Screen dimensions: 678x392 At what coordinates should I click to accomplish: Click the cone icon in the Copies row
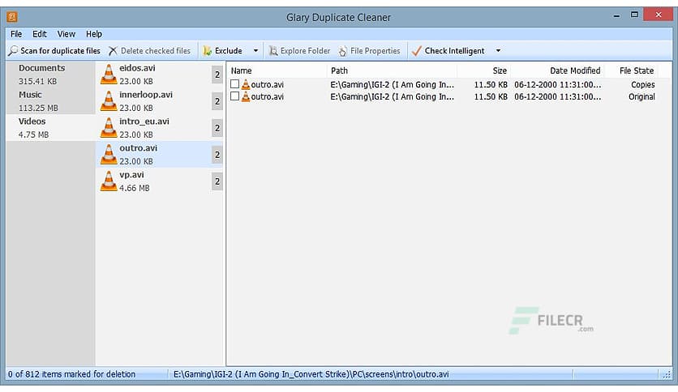[246, 84]
